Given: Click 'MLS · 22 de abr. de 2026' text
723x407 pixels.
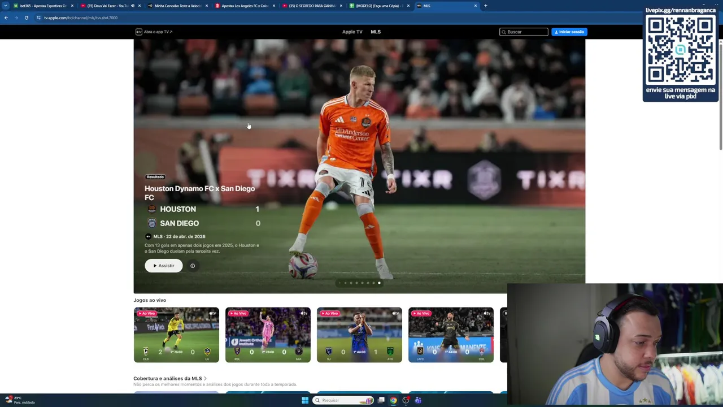Looking at the screenshot, I should click(x=179, y=236).
